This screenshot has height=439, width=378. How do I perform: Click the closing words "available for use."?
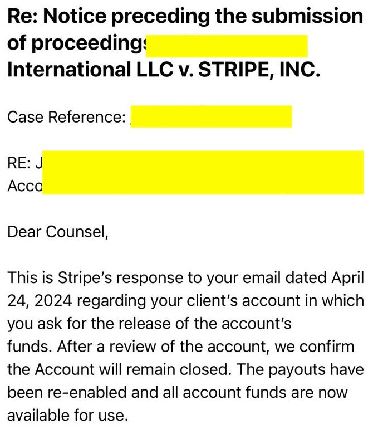click(x=67, y=414)
